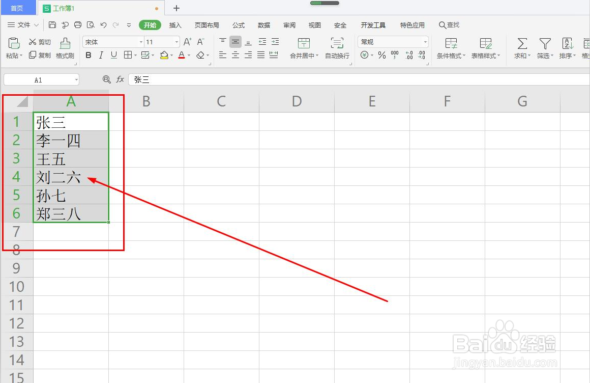Open Print Preview icon
The height and width of the screenshot is (383, 590).
pyautogui.click(x=91, y=25)
